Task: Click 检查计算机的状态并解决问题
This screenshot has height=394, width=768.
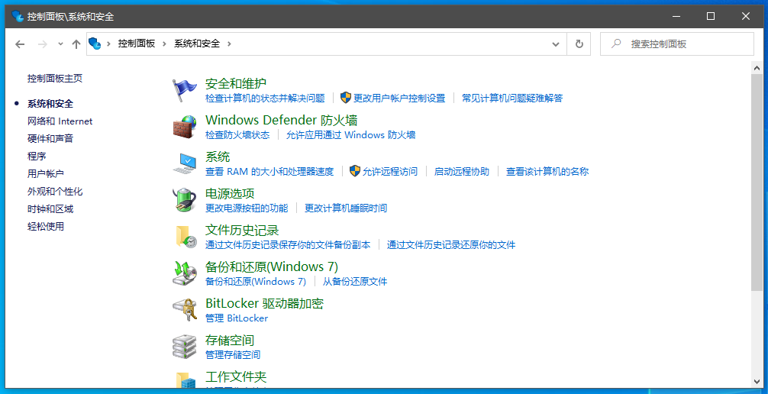Action: pos(265,98)
